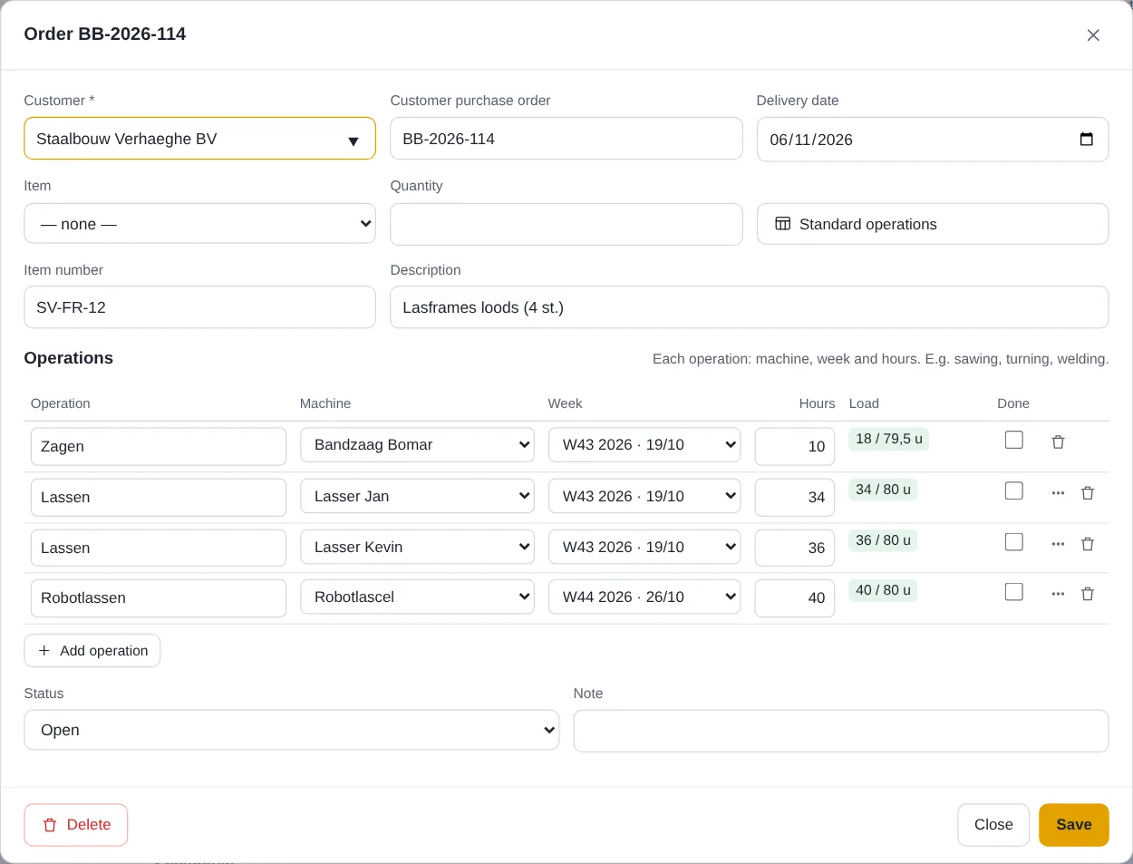Image resolution: width=1133 pixels, height=864 pixels.
Task: Open week selector W44 2026 · 26/10
Action: click(x=644, y=597)
